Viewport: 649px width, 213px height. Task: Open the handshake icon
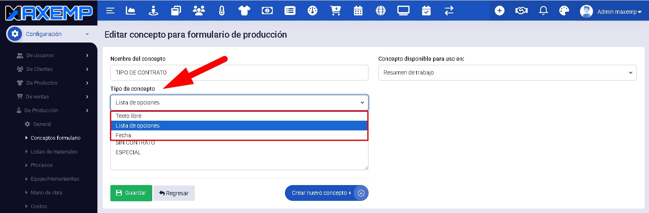[522, 11]
